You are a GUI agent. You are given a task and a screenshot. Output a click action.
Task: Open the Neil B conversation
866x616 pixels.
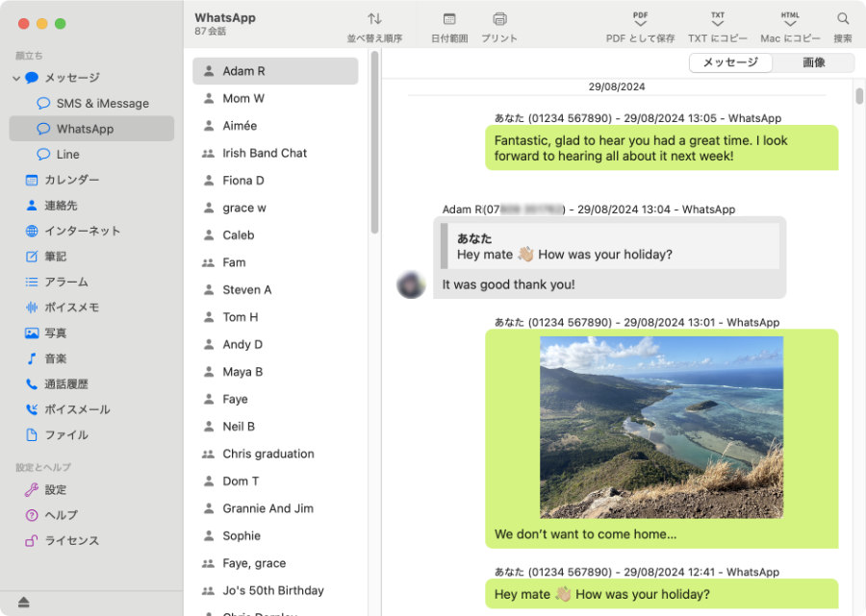click(x=275, y=427)
